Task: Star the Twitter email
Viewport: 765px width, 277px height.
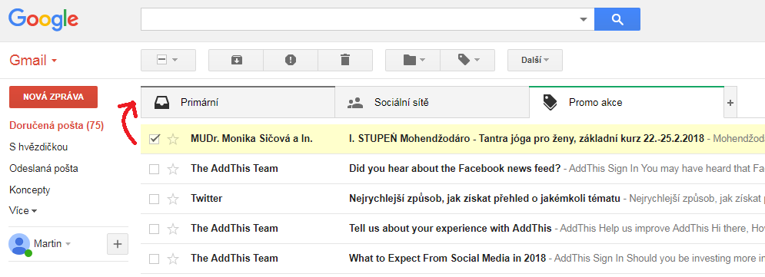Action: 173,199
